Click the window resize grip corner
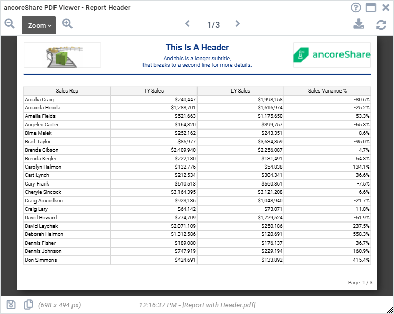 click(x=390, y=310)
